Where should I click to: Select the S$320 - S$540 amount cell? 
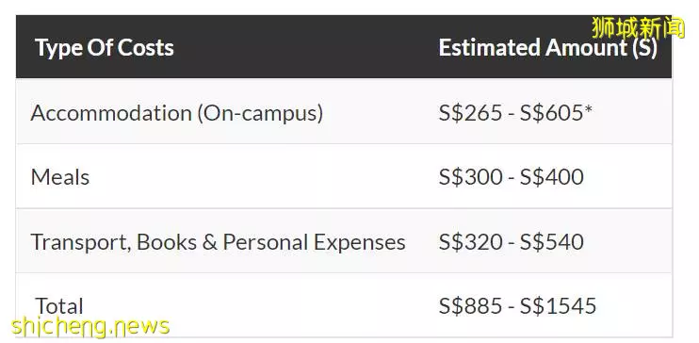pos(511,242)
